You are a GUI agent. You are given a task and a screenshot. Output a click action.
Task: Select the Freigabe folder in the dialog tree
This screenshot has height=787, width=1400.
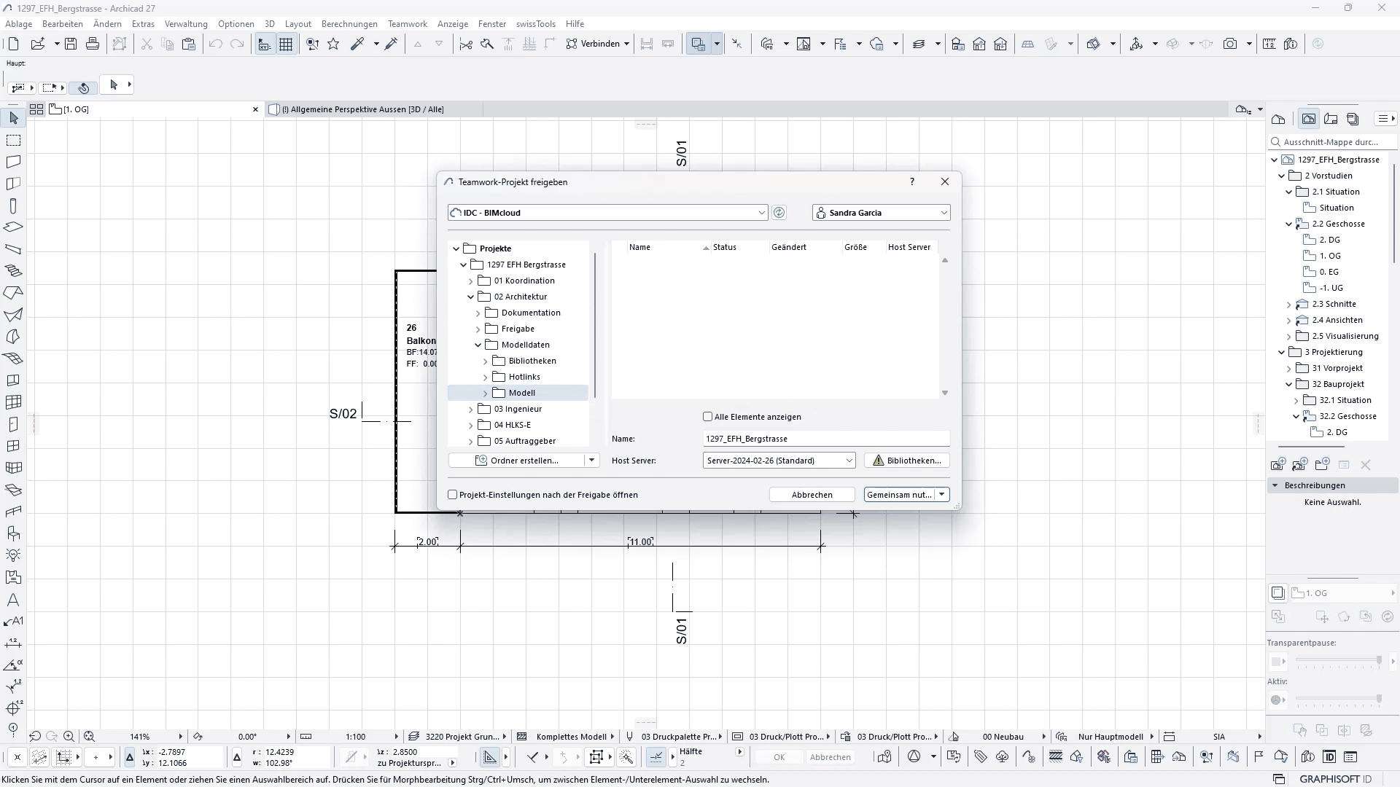click(x=518, y=329)
